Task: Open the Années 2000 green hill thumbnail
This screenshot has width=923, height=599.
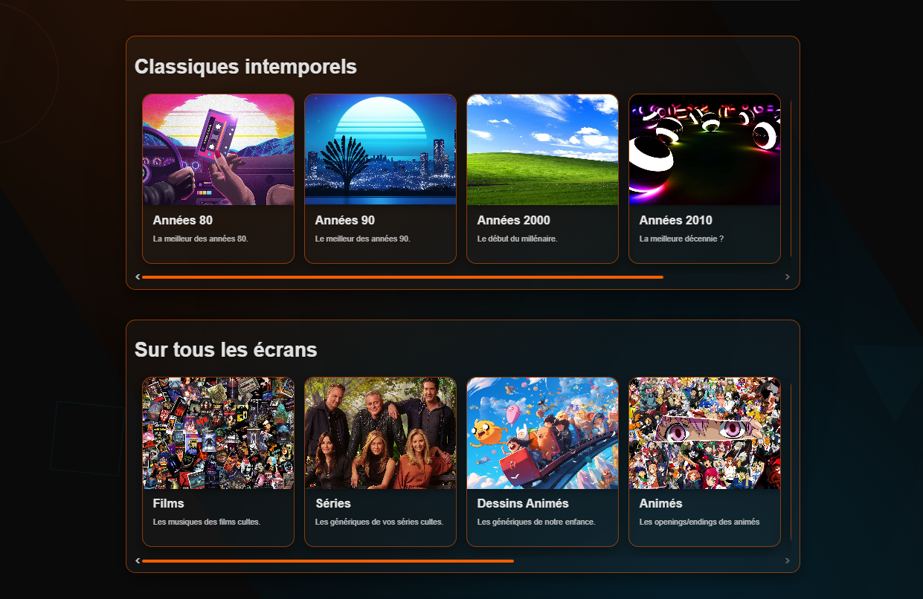Action: coord(542,149)
